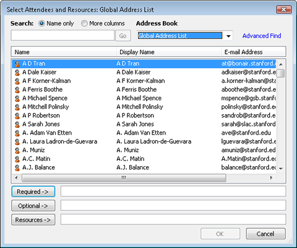Click the contact icon next to A.C. Matin
This screenshot has width=297, height=248.
click(17, 159)
